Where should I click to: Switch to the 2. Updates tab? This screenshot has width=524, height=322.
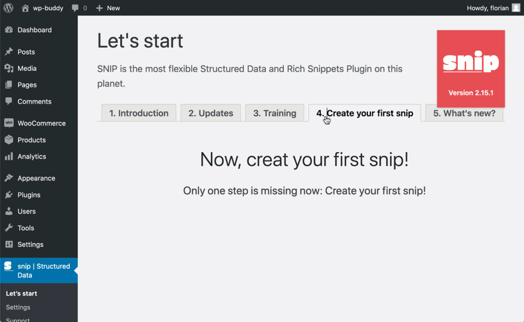point(210,113)
